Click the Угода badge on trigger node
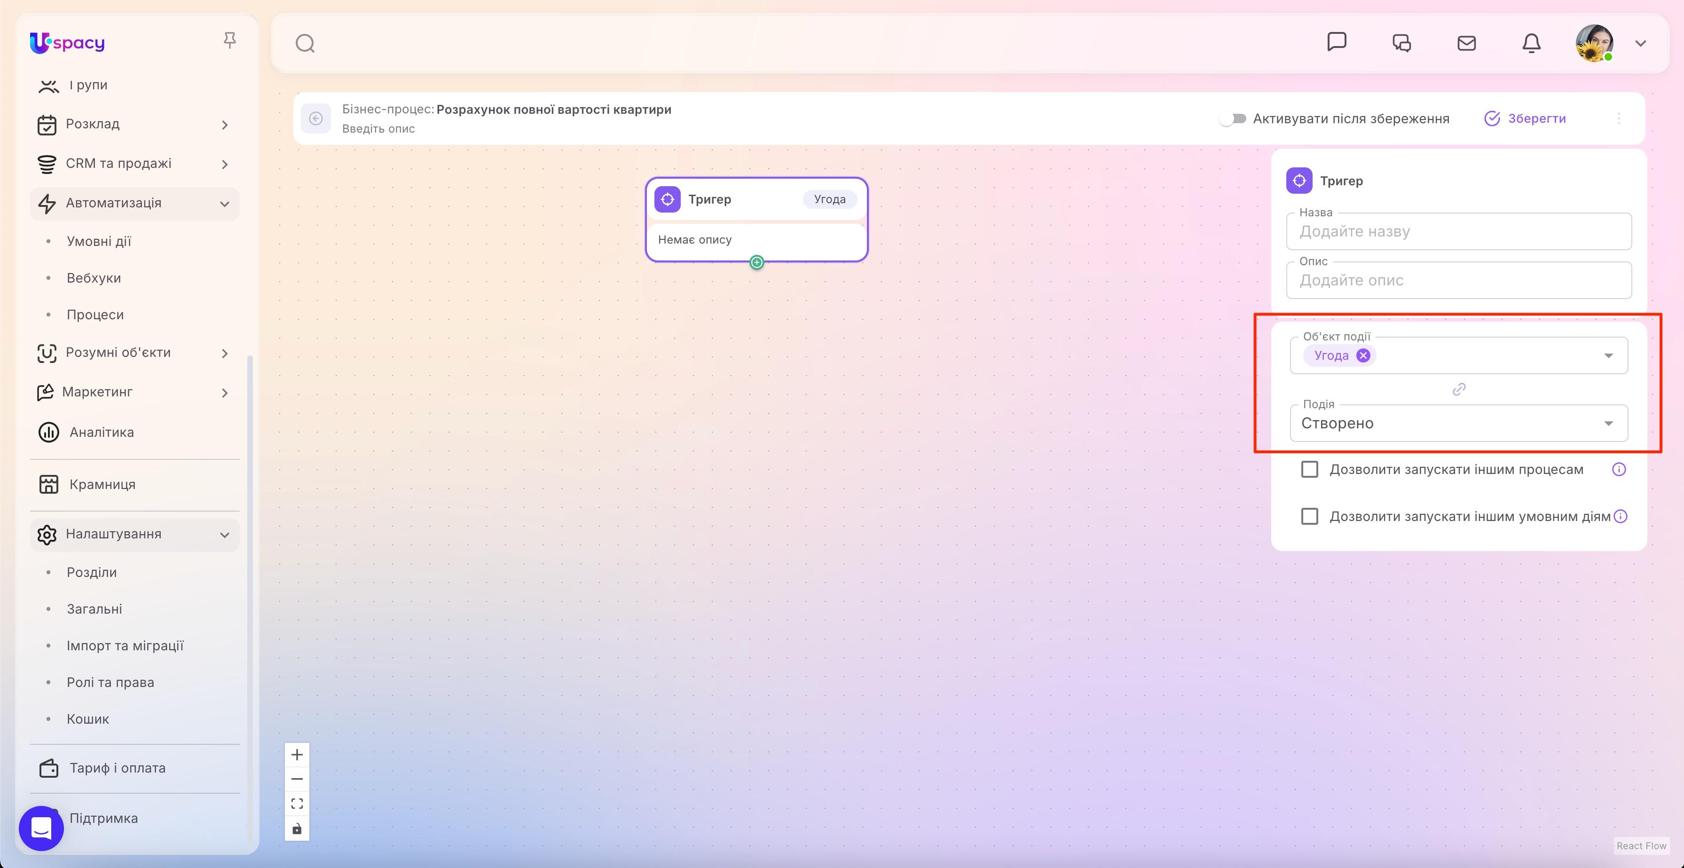1684x868 pixels. click(830, 199)
